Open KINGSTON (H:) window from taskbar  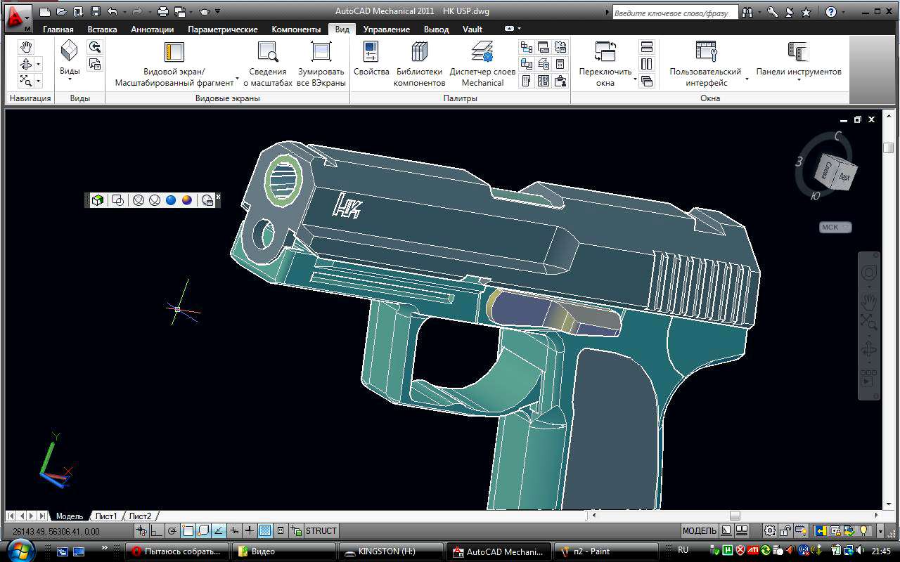tap(391, 551)
